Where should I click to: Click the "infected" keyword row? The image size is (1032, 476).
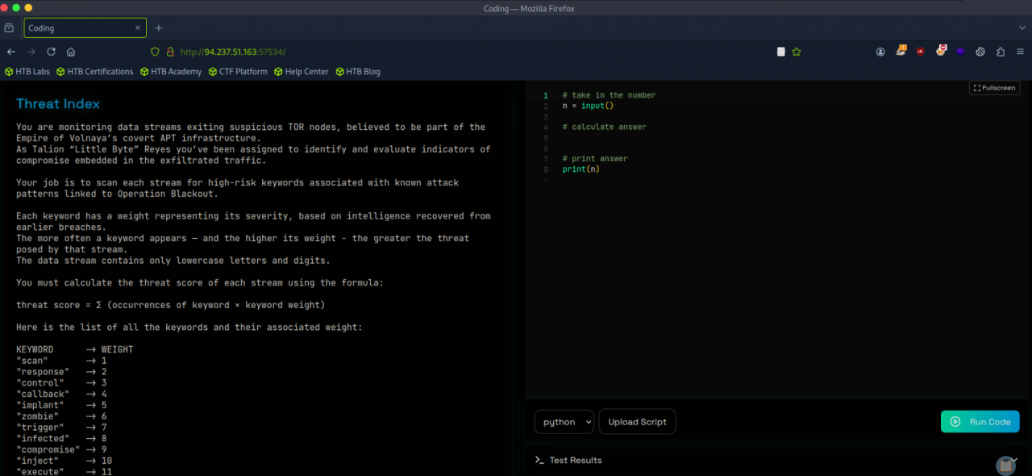61,439
